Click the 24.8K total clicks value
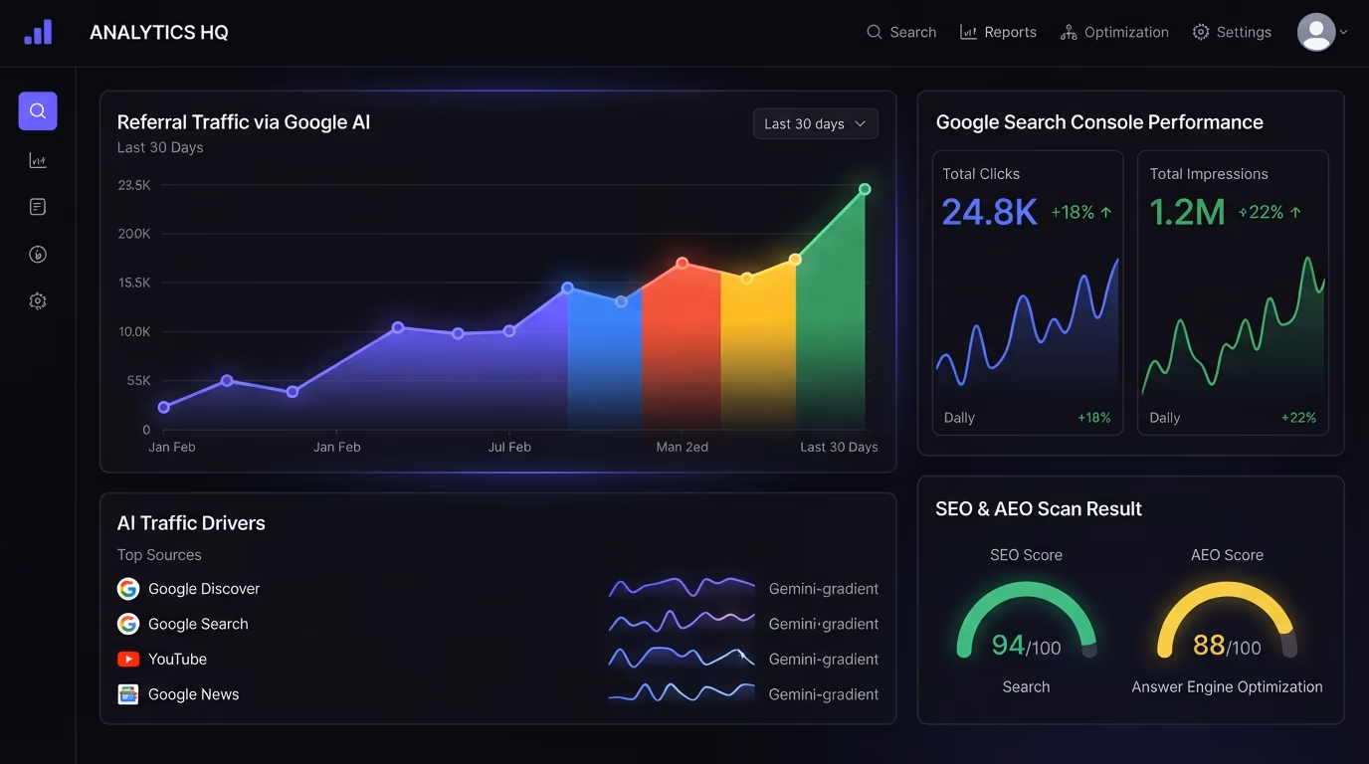1369x764 pixels. [990, 212]
